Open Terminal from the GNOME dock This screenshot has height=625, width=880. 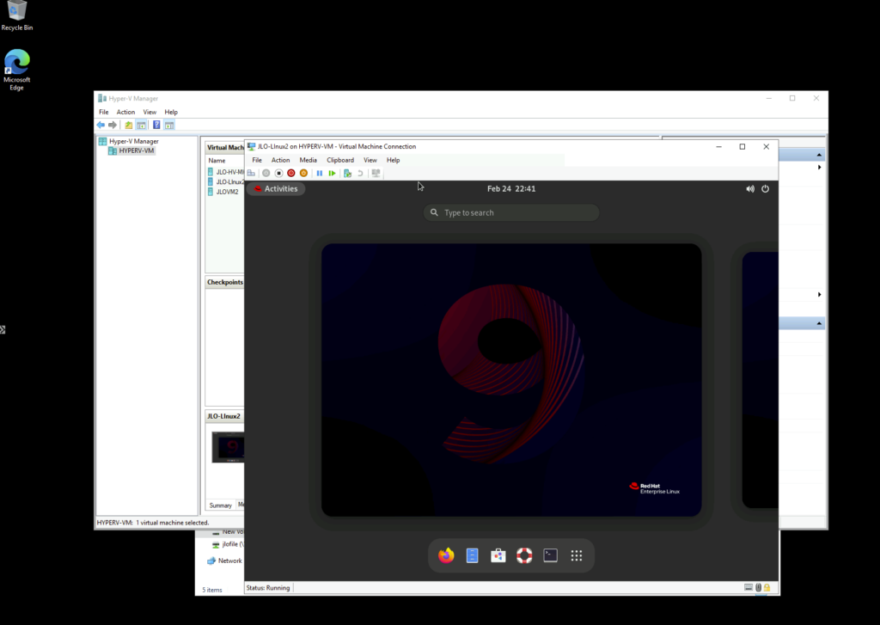pos(551,555)
